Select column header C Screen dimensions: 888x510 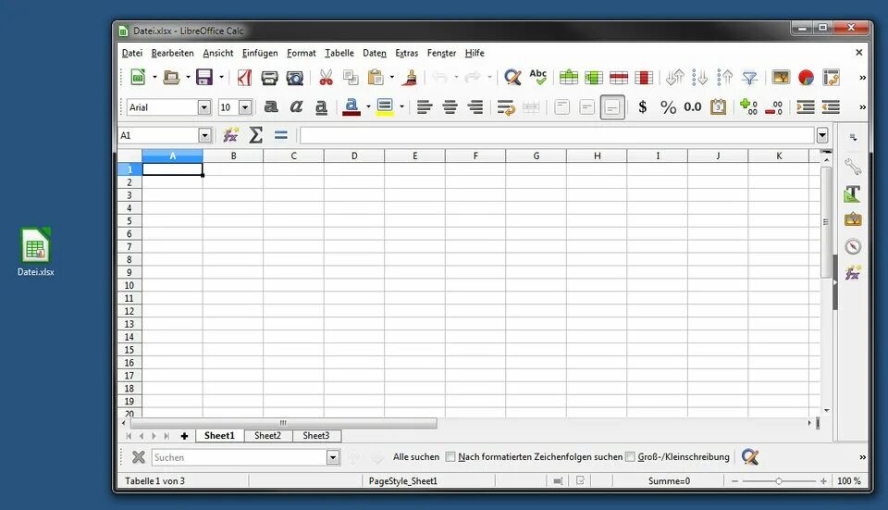(x=293, y=155)
